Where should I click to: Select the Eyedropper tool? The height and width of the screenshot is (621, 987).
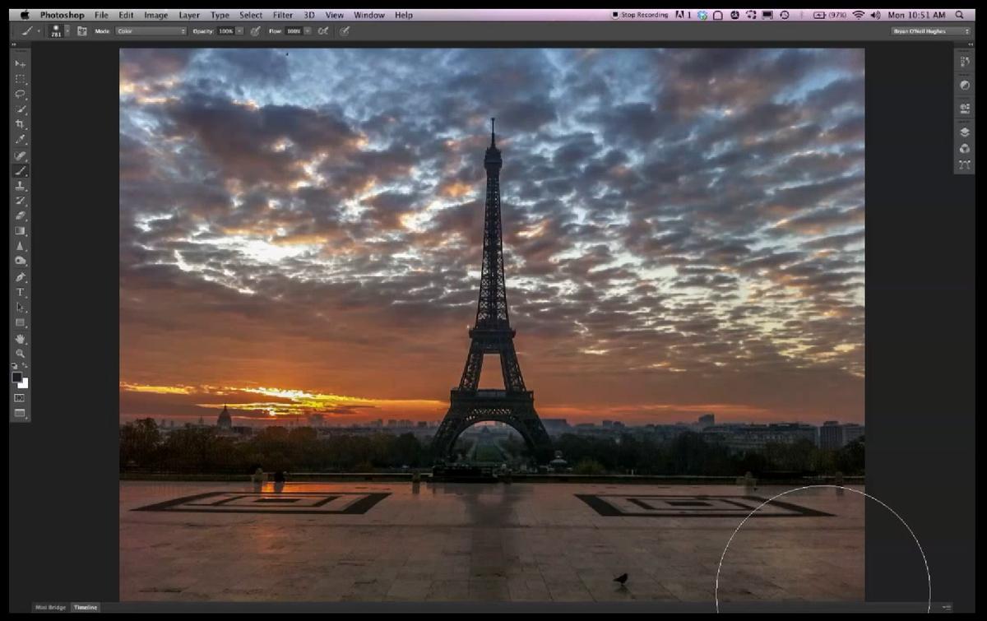click(x=21, y=140)
